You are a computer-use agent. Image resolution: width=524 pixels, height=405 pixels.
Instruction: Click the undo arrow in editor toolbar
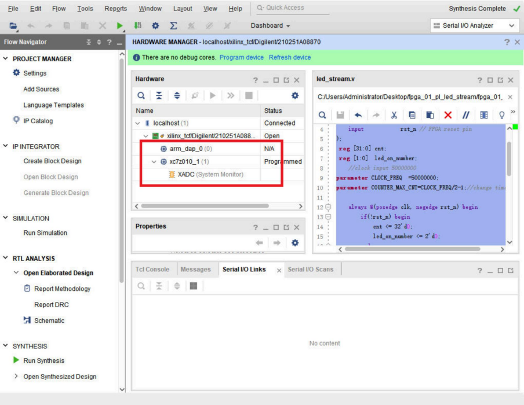click(358, 115)
